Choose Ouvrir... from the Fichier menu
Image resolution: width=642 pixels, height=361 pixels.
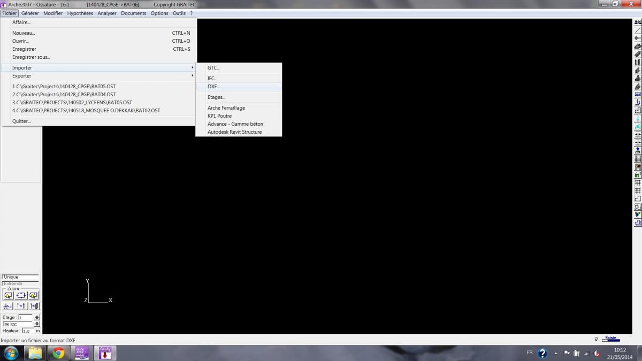[x=99, y=41]
